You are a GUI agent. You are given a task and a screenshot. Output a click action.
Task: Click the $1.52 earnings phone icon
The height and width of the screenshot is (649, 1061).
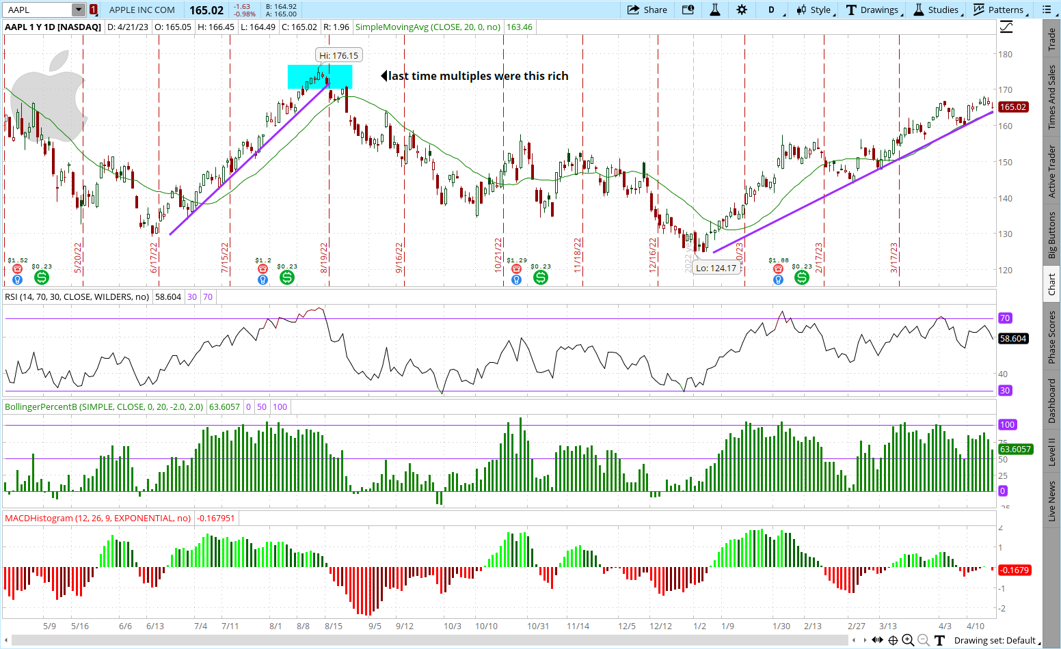[x=18, y=268]
